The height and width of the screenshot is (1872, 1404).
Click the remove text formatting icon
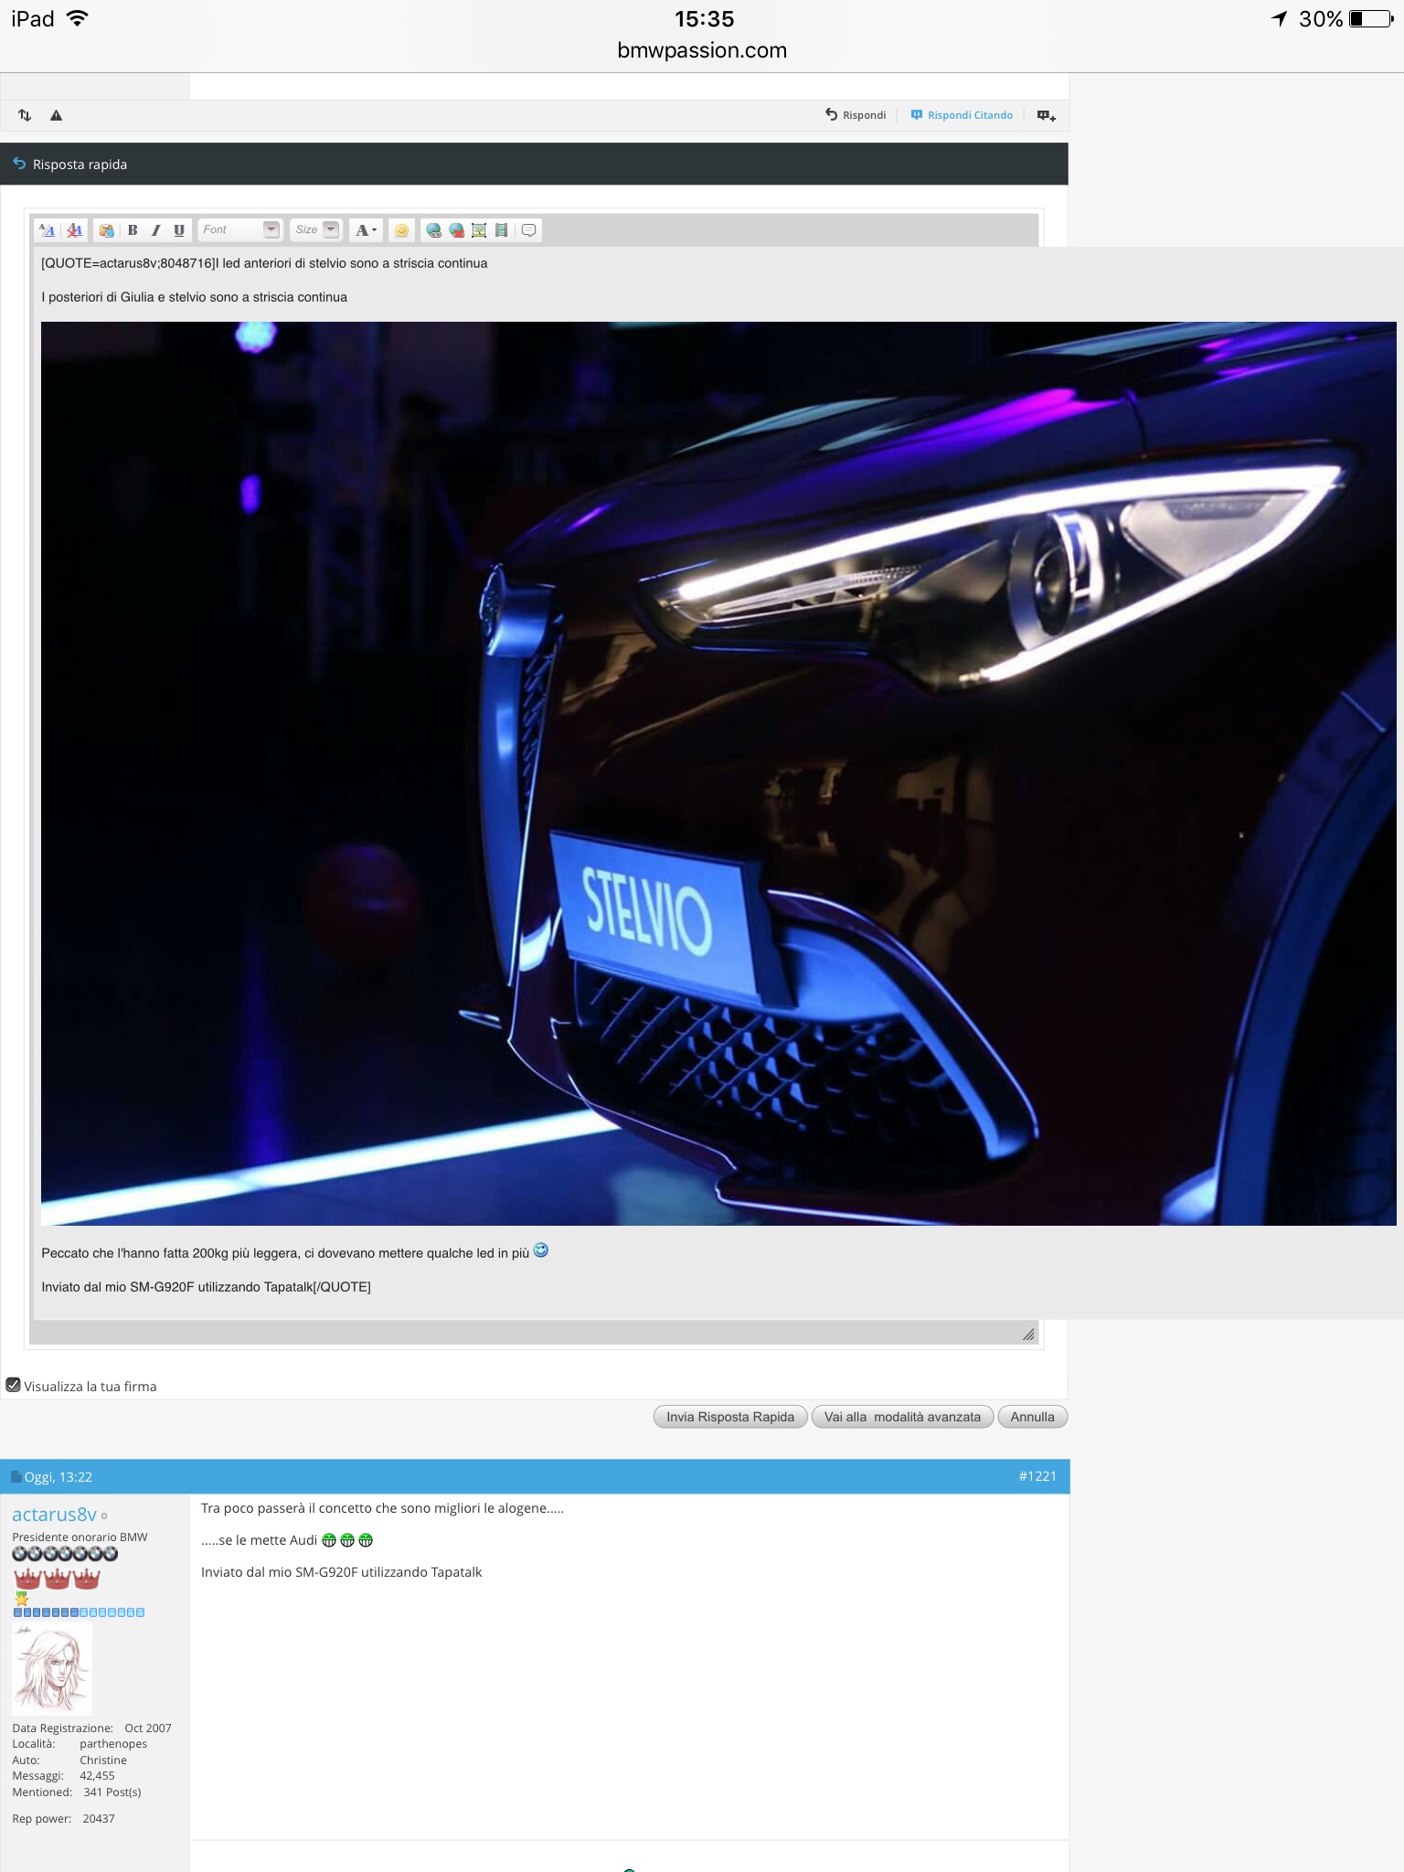(75, 230)
